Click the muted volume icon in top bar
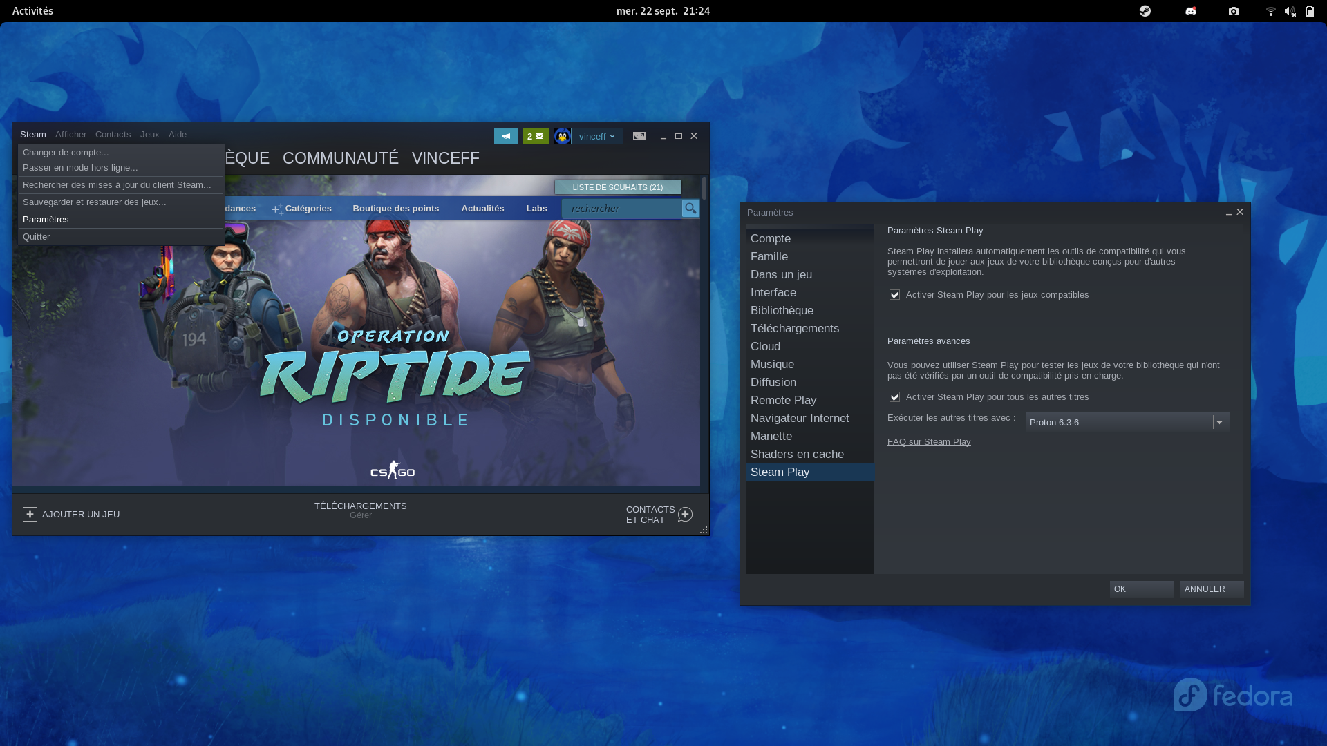Screen dimensions: 1327x746 point(1290,11)
